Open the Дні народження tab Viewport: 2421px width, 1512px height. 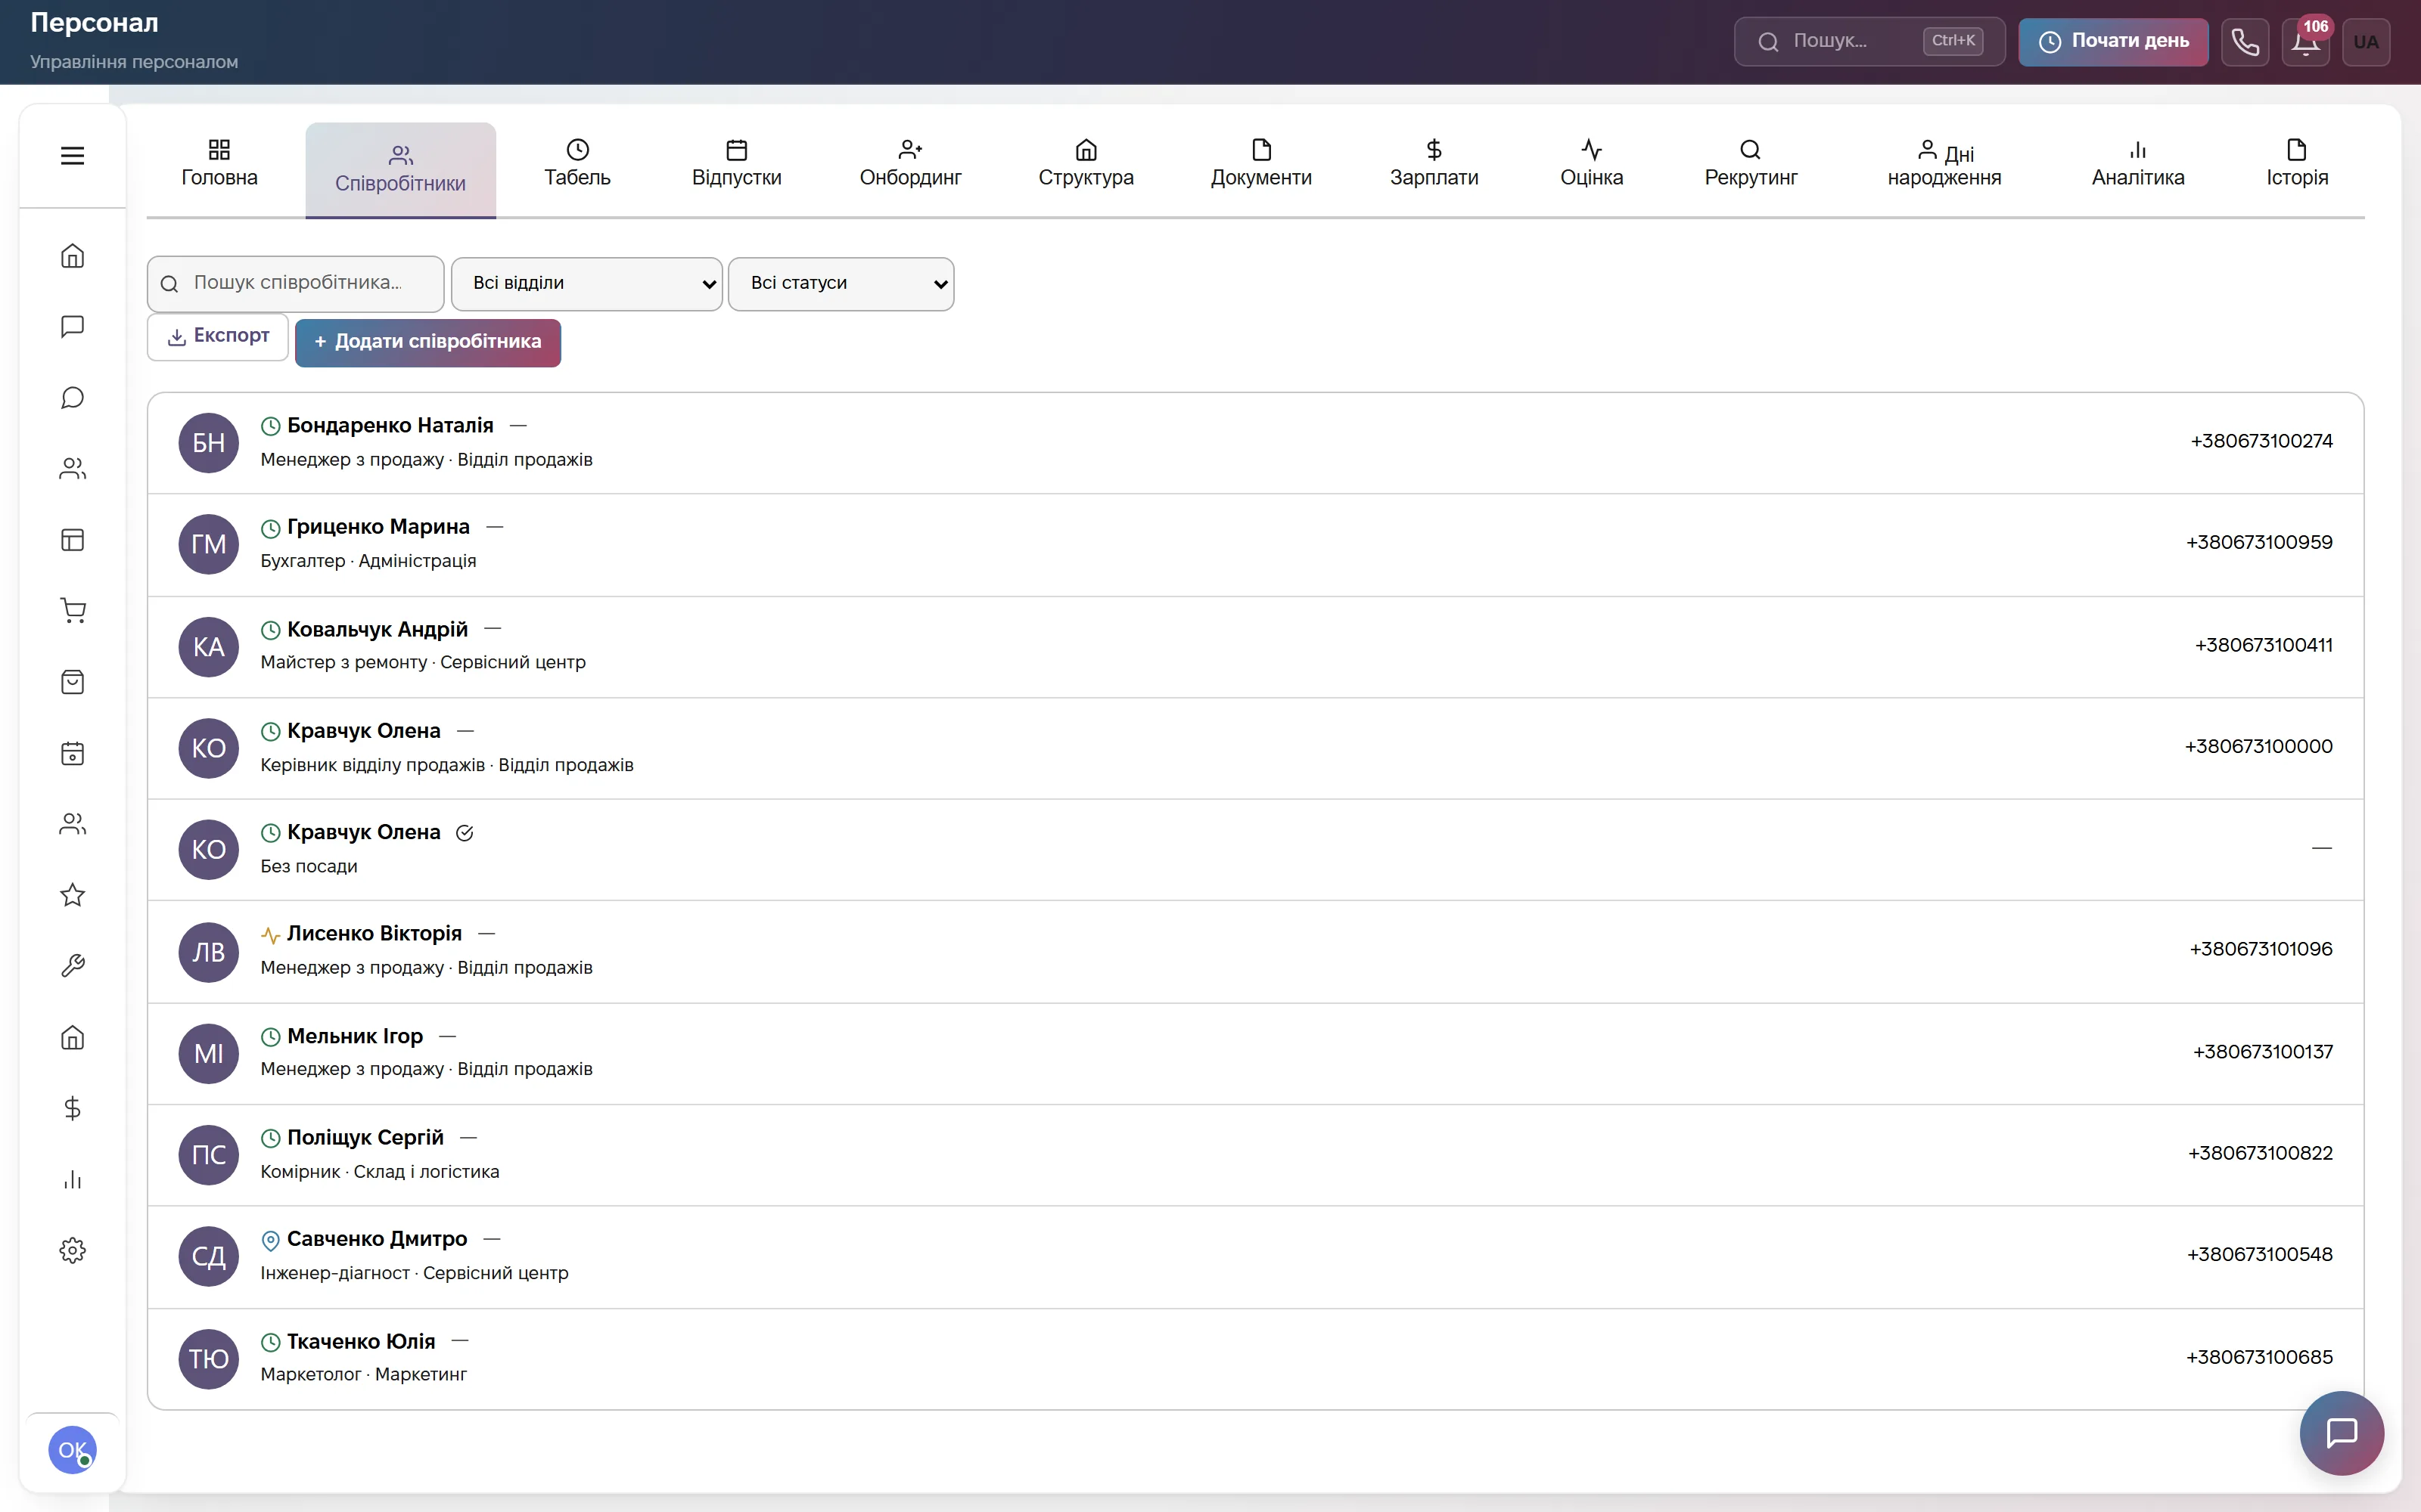[x=1944, y=164]
